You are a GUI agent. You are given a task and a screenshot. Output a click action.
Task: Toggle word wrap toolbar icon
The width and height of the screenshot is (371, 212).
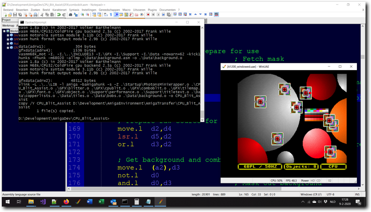[x=106, y=15]
